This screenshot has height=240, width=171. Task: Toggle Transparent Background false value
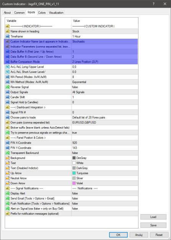(105, 153)
